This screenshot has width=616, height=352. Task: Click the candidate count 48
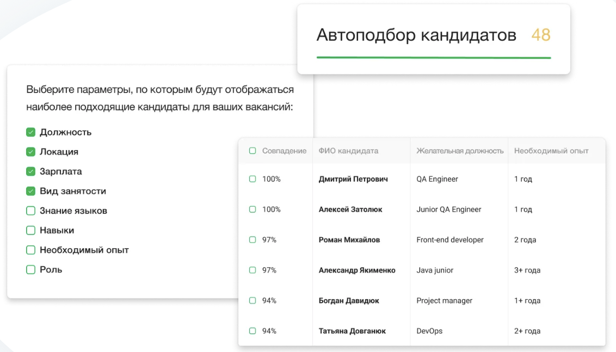pyautogui.click(x=541, y=35)
